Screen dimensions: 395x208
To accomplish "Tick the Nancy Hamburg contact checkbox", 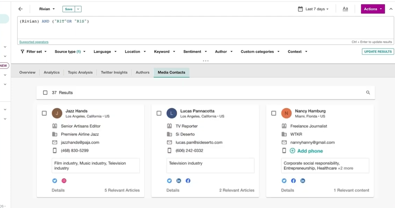I will click(274, 113).
